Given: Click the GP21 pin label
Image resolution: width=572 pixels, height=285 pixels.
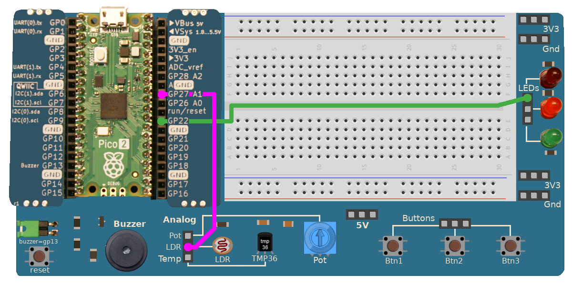Looking at the screenshot, I should (x=179, y=139).
